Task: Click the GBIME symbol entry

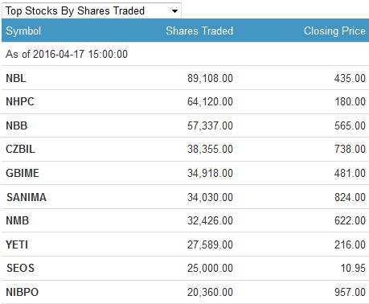Action: 23,173
